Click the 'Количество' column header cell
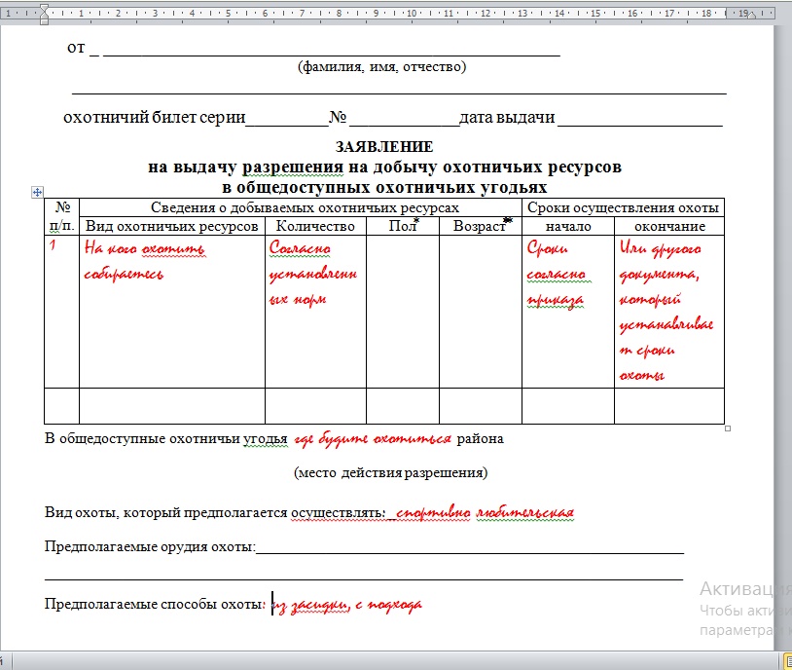Image resolution: width=792 pixels, height=670 pixels. (315, 226)
